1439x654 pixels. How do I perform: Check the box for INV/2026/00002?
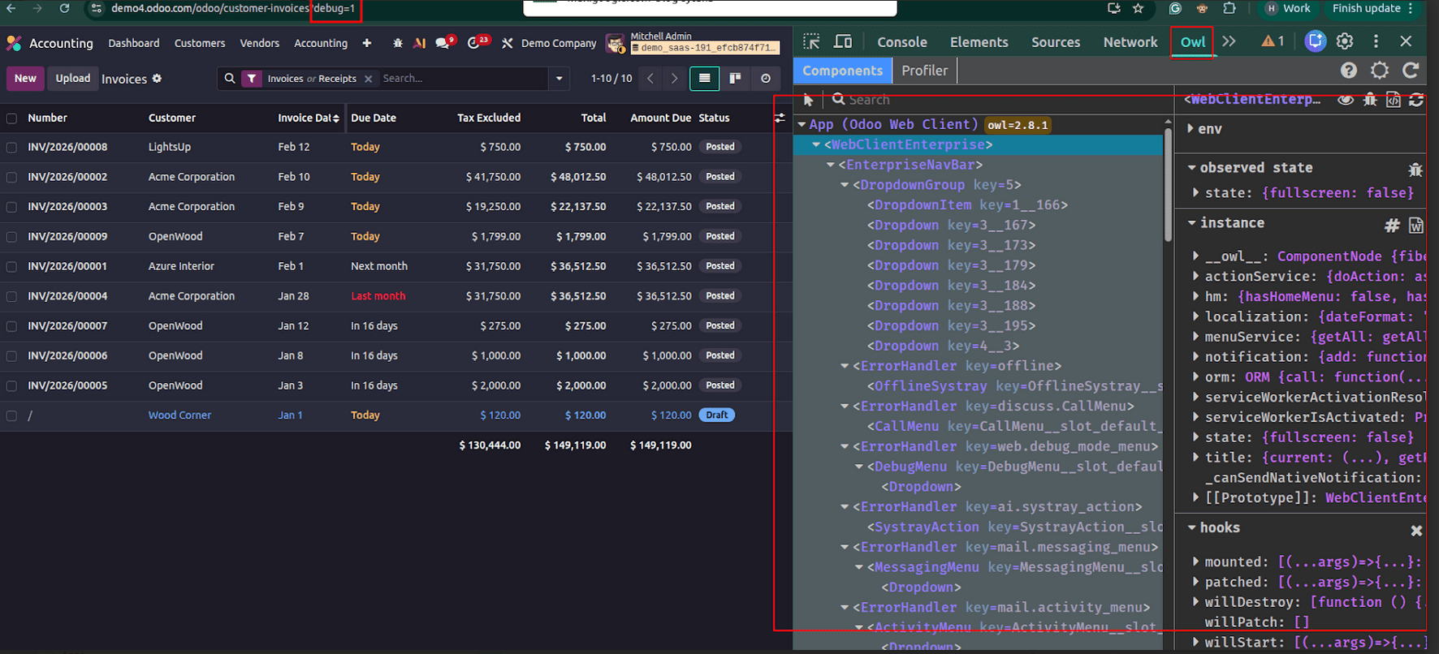point(11,177)
